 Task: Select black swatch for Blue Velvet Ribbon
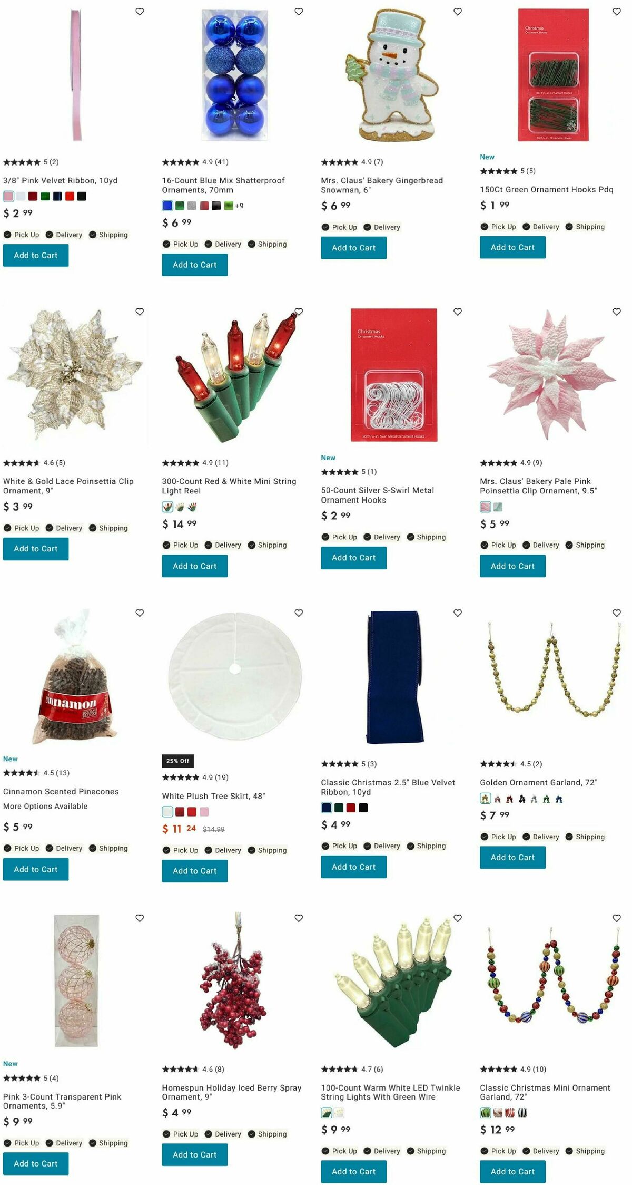(x=363, y=808)
